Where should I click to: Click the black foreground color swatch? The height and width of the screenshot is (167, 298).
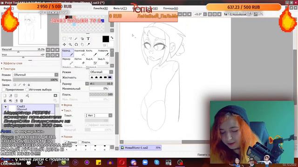106,39
